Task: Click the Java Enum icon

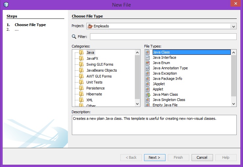Action: pos(148,63)
